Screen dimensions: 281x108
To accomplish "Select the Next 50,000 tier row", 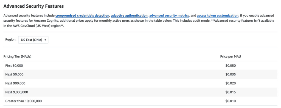I will 140,74.
